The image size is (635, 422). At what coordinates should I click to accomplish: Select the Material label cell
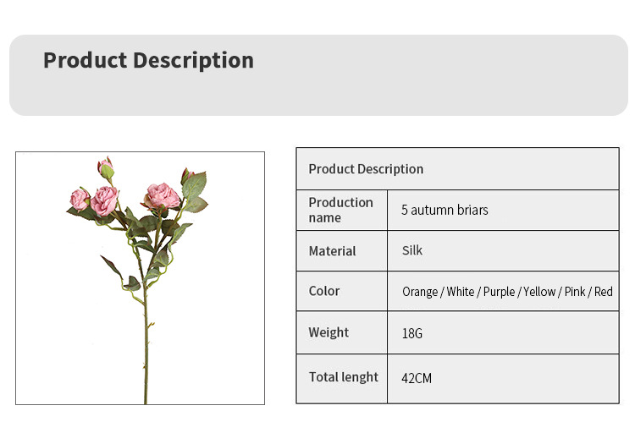[x=333, y=251]
